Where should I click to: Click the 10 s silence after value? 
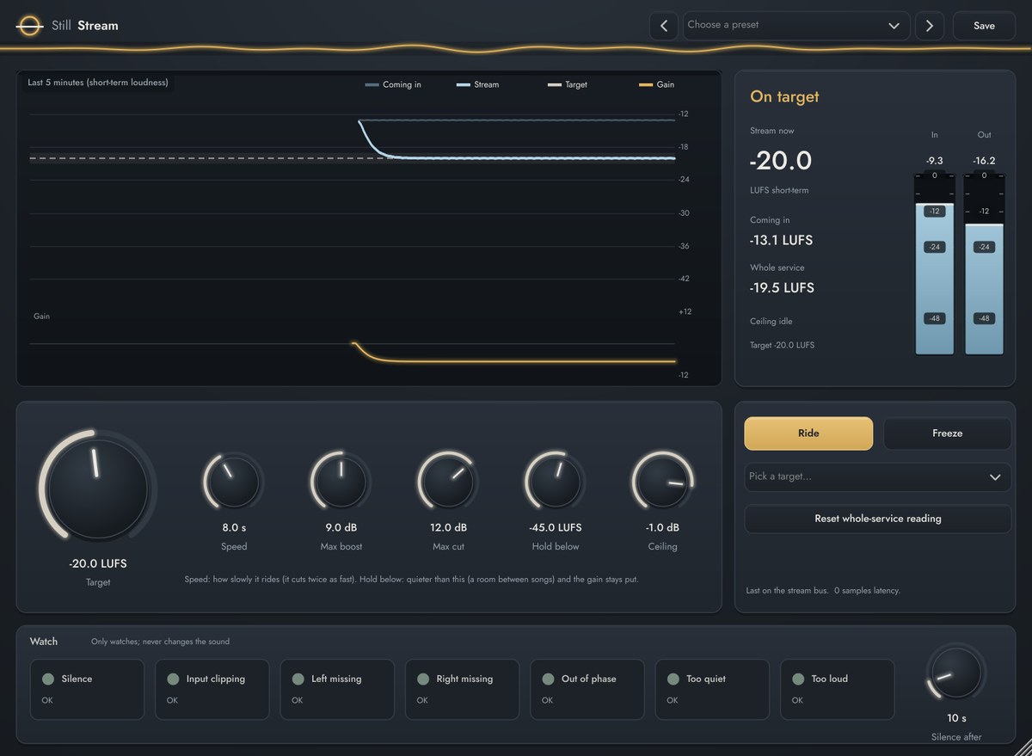coord(956,718)
